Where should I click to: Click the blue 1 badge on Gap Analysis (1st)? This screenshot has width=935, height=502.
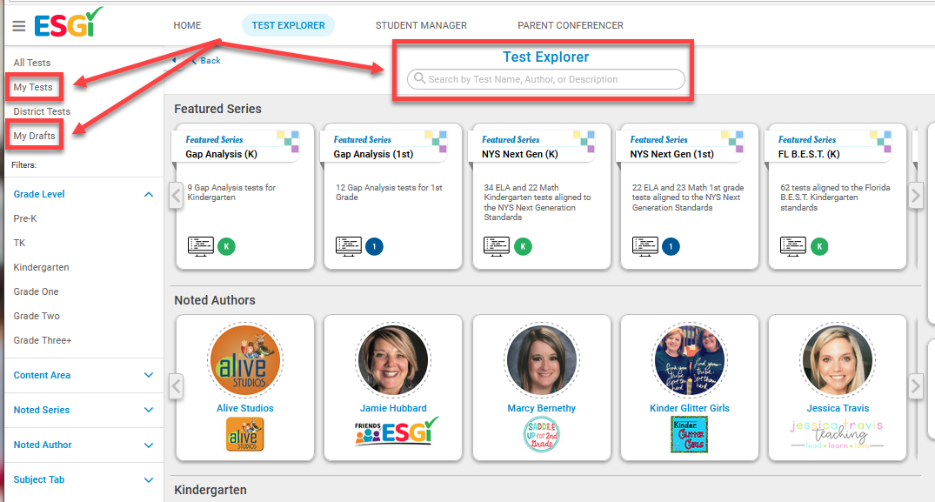click(x=375, y=246)
